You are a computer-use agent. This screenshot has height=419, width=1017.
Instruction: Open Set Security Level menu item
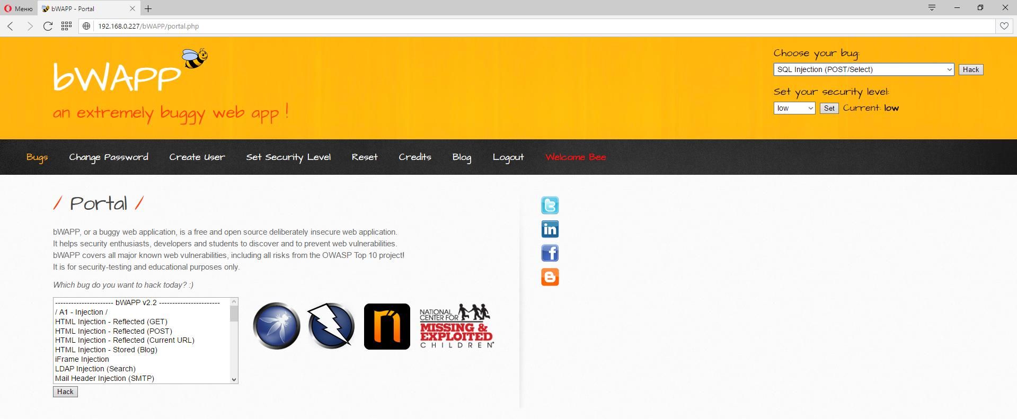[288, 157]
